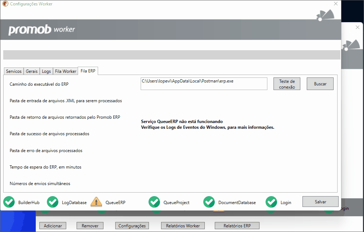Viewport: 364px width, 232px height.
Task: Click the Teste de conexão button
Action: [287, 84]
